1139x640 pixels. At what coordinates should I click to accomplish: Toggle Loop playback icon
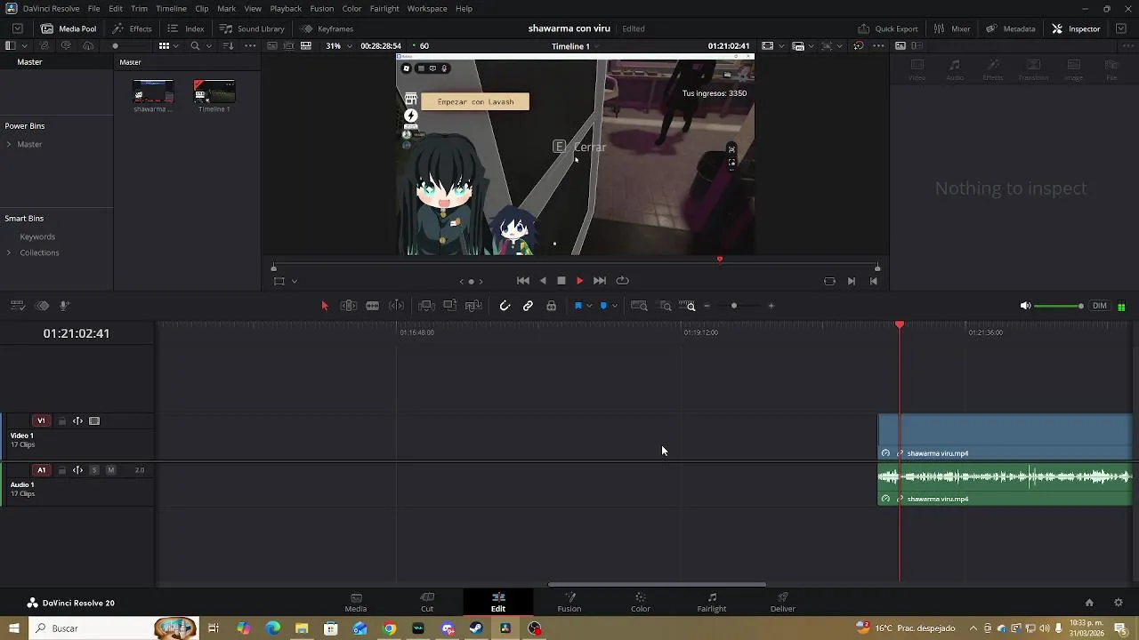622,281
